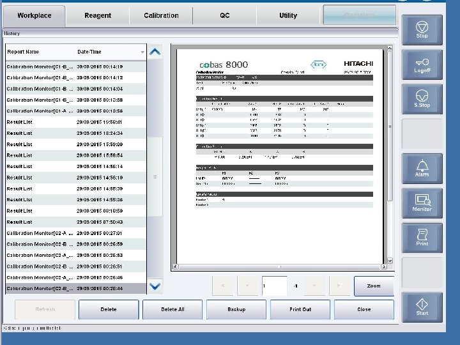
Task: Click preview vertical scrollbar down arrow
Action: point(390,260)
